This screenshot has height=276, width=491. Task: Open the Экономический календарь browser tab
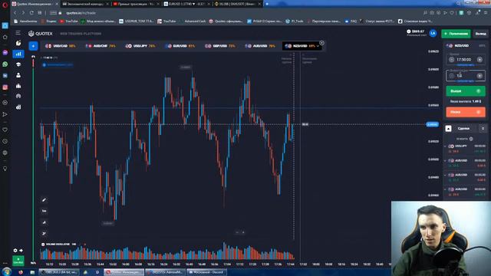pos(85,4)
